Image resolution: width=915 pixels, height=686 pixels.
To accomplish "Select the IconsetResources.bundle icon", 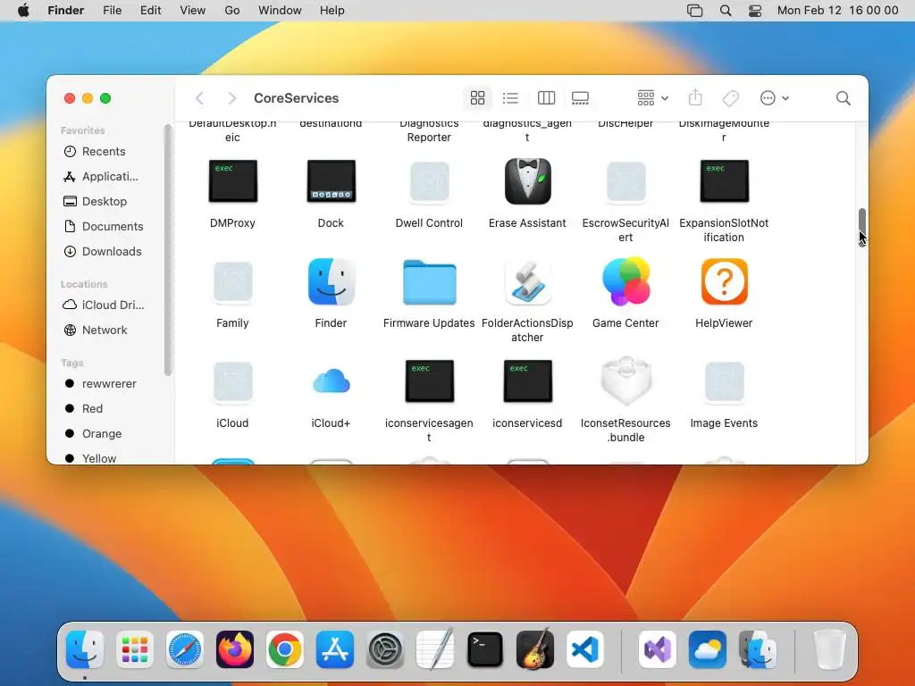I will coord(625,381).
